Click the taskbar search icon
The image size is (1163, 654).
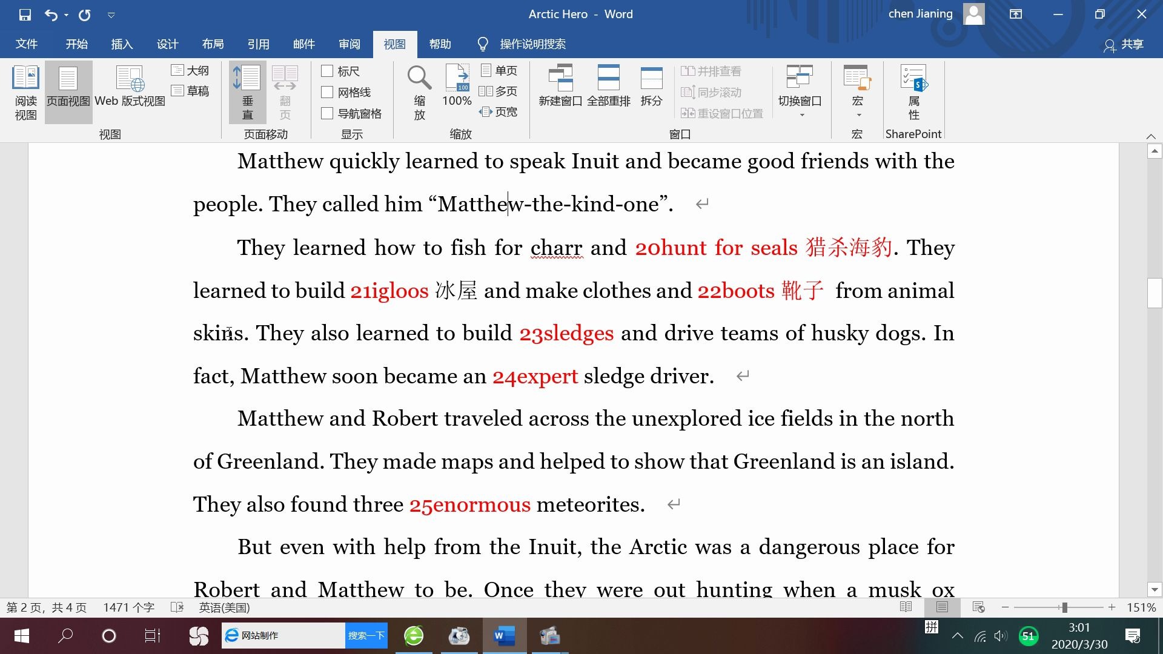pyautogui.click(x=65, y=636)
